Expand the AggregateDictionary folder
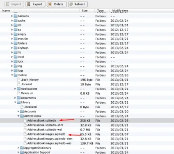174x154 pixels. click(18, 148)
